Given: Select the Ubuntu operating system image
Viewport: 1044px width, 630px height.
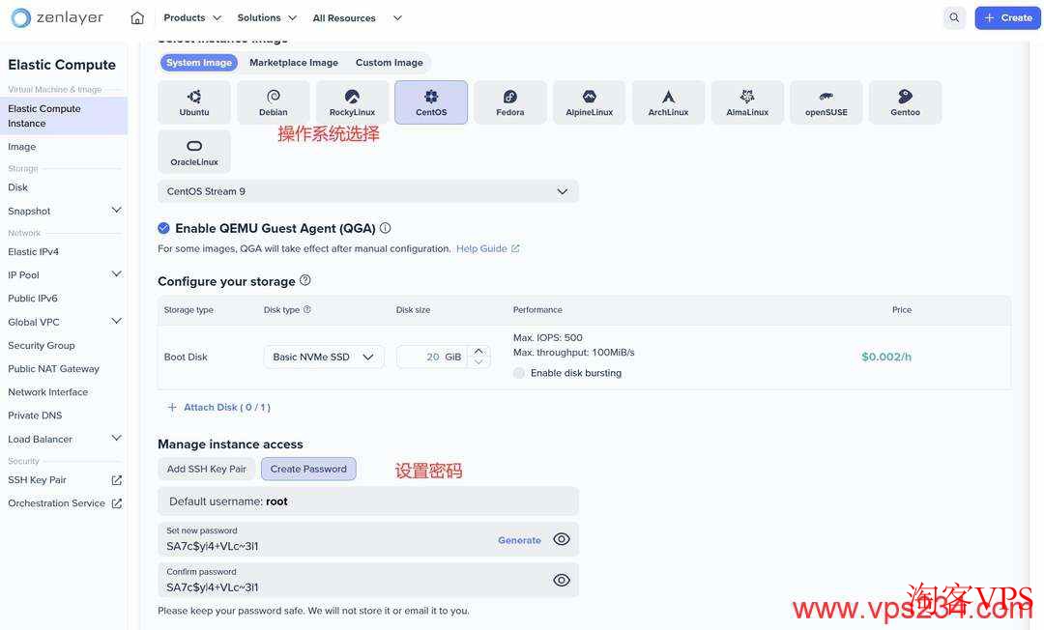Looking at the screenshot, I should tap(193, 101).
